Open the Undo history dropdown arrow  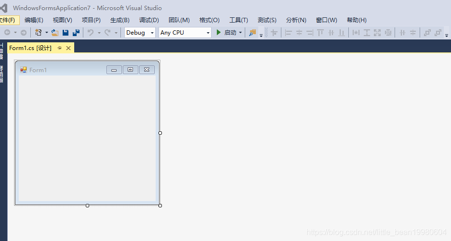(x=99, y=33)
